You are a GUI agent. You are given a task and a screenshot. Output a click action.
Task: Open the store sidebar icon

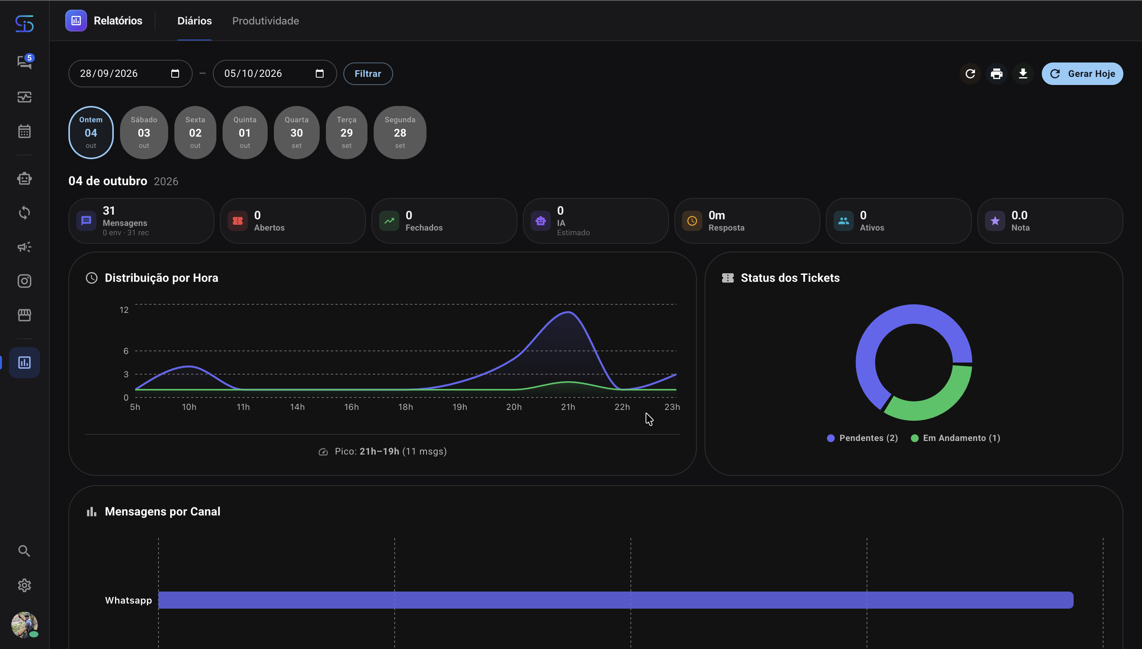point(24,315)
